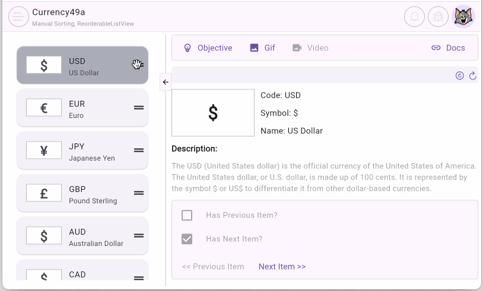Click the circled copyright-style icon
Screen dimensions: 483x291
459,75
